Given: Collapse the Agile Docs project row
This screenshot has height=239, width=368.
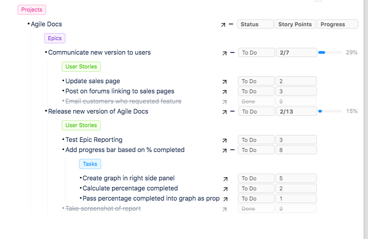Looking at the screenshot, I should click(x=231, y=24).
